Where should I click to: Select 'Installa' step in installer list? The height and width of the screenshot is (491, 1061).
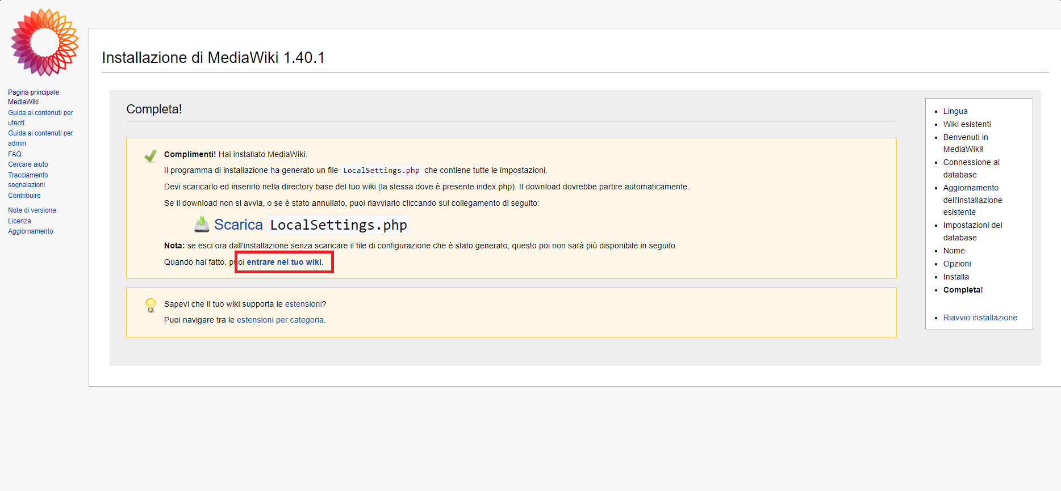[956, 277]
